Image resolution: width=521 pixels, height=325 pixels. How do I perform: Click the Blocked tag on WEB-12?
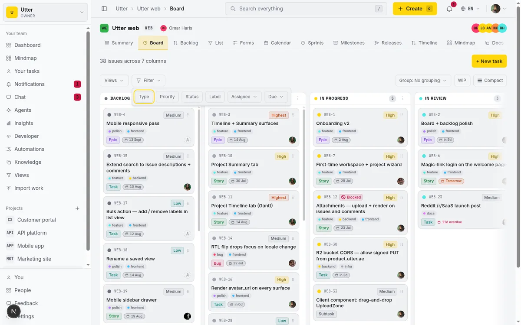coord(351,197)
